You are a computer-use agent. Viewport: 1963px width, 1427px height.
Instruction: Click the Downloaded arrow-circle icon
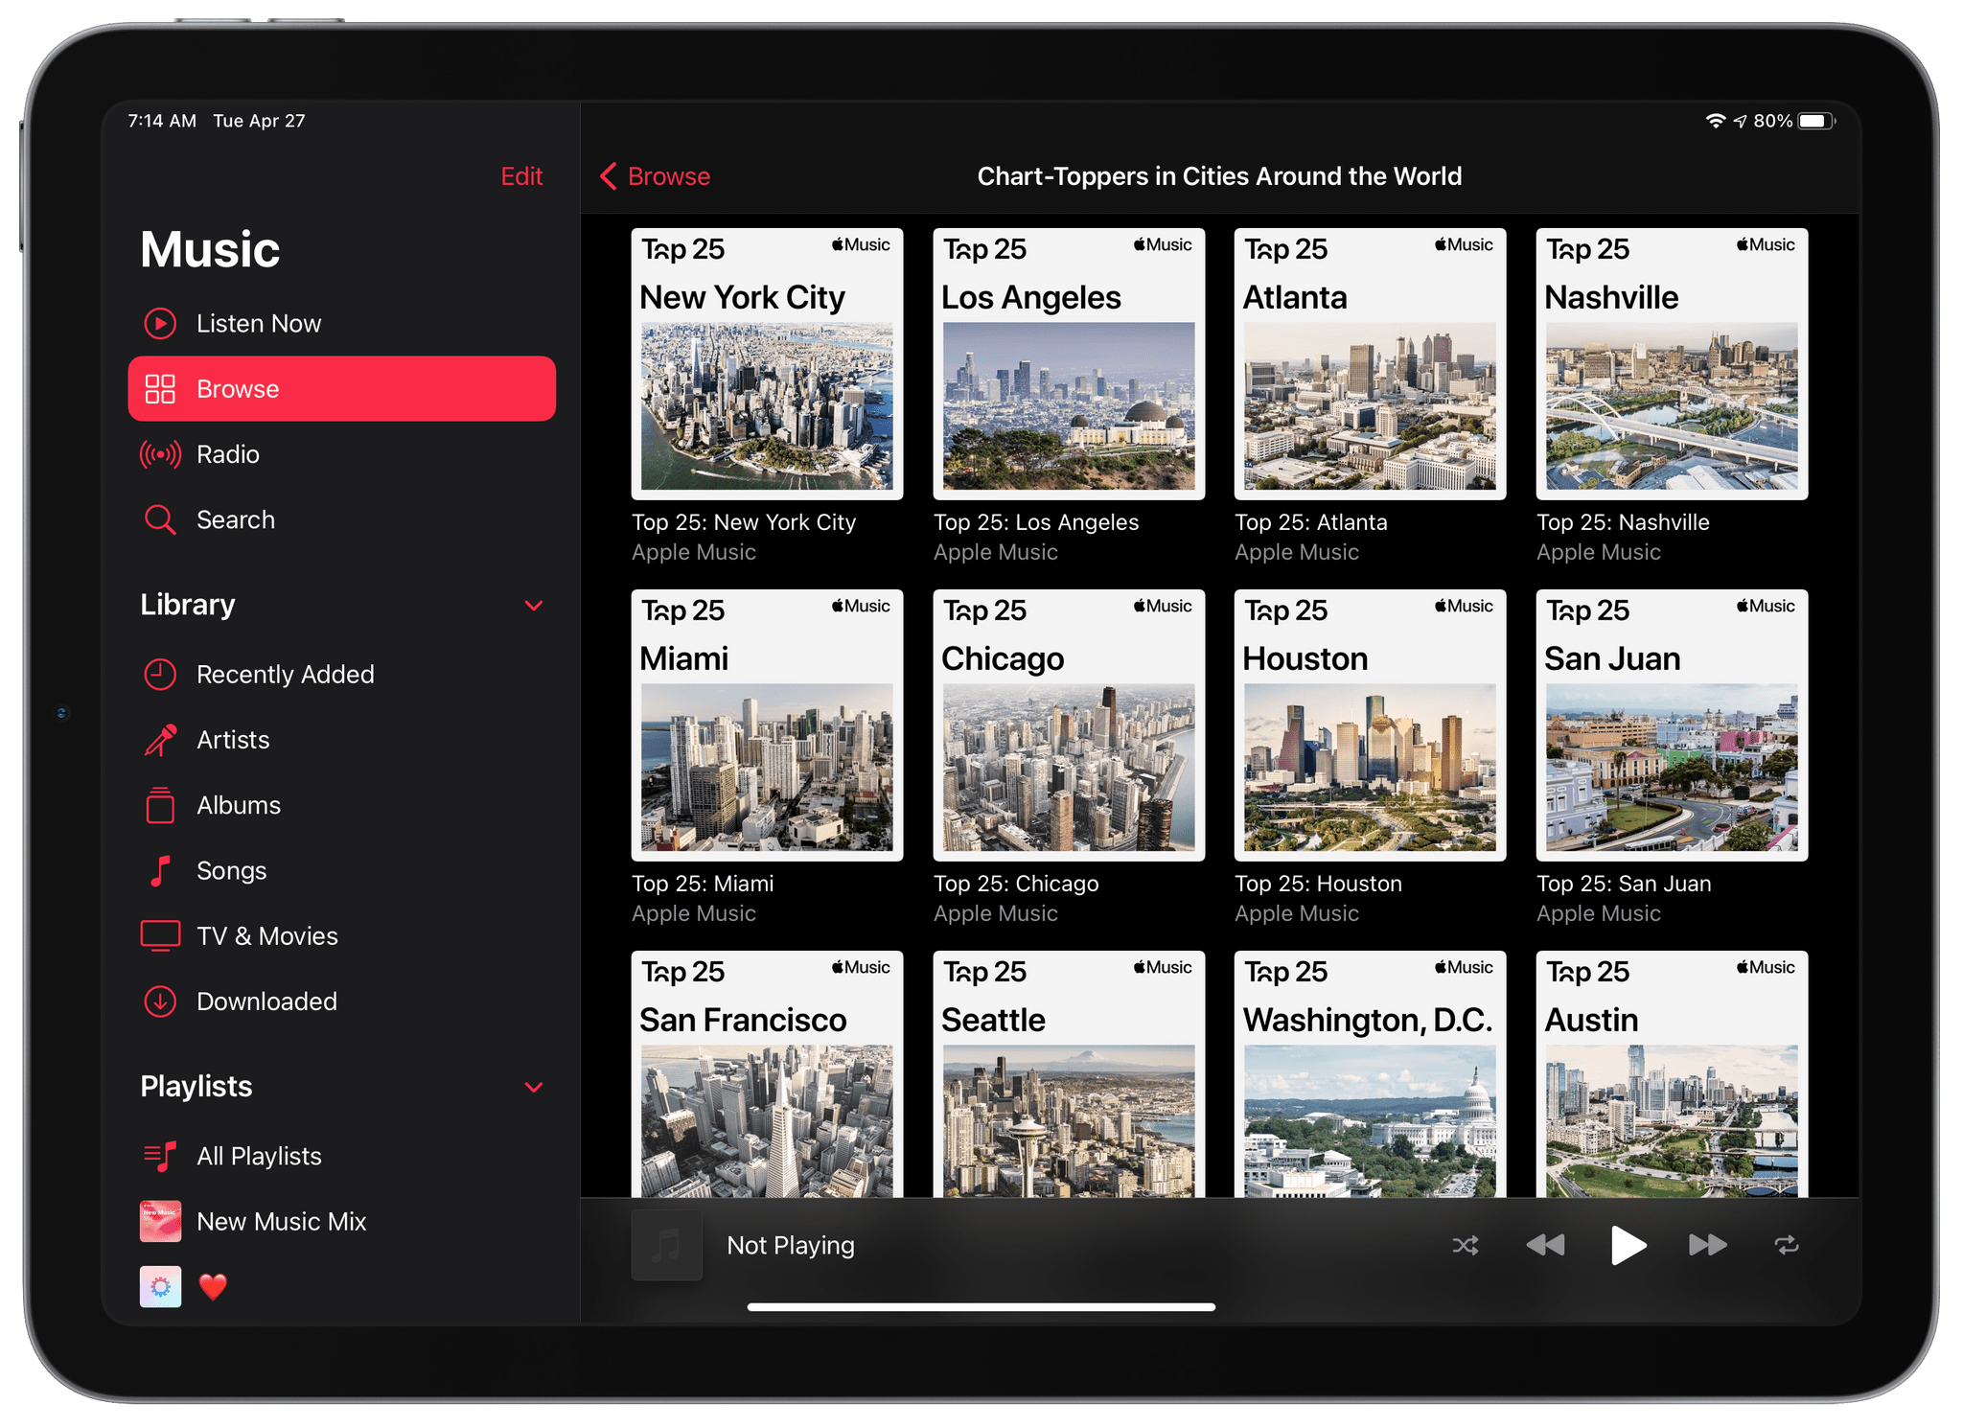click(x=160, y=1001)
